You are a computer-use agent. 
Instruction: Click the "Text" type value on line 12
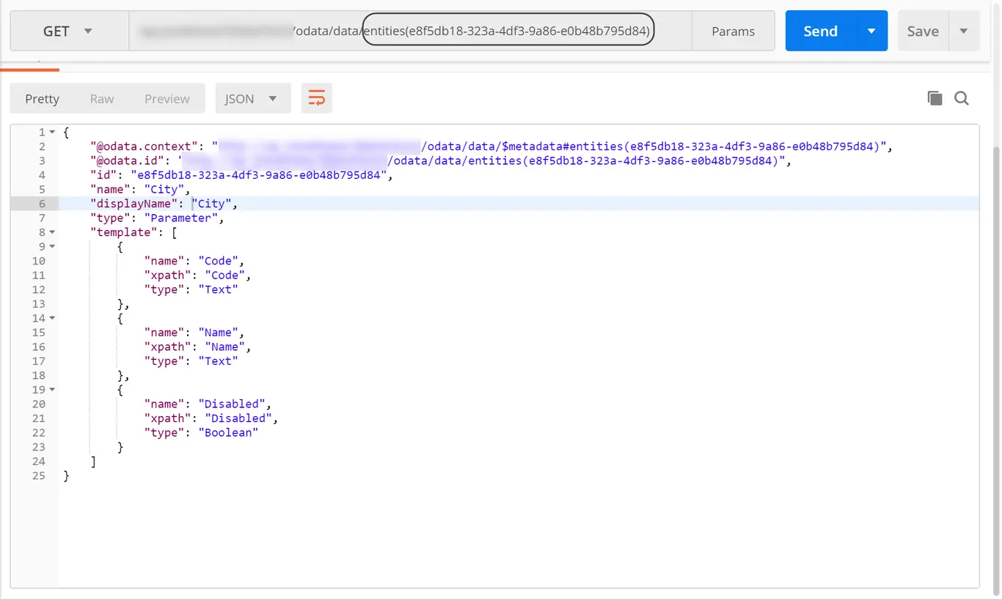click(218, 290)
